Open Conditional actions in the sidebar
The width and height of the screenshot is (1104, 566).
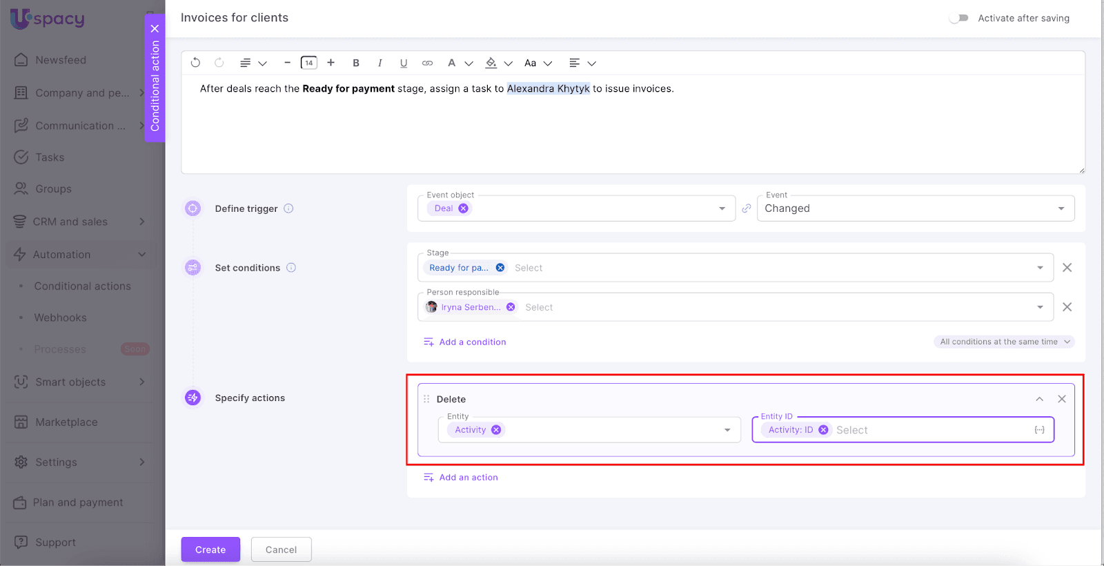pyautogui.click(x=82, y=286)
